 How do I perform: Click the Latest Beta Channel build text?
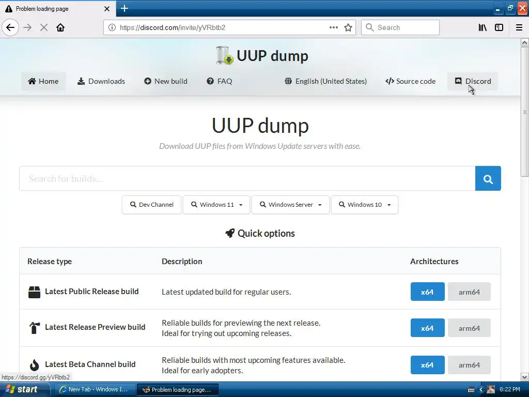(x=90, y=364)
